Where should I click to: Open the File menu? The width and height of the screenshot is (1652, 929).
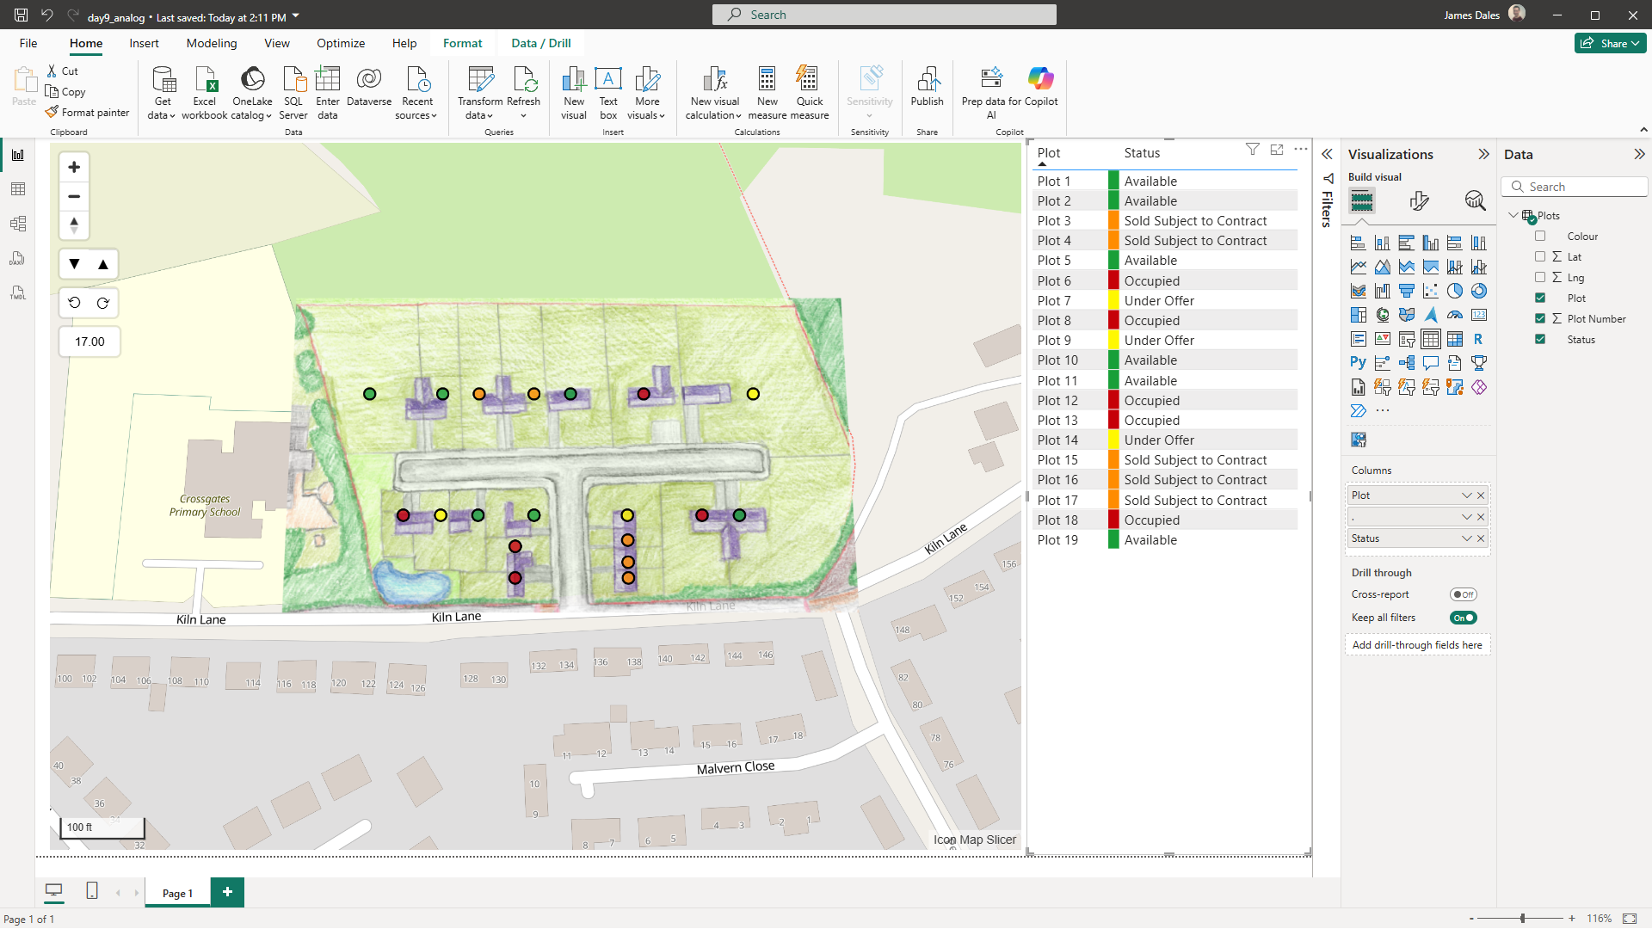tap(28, 43)
